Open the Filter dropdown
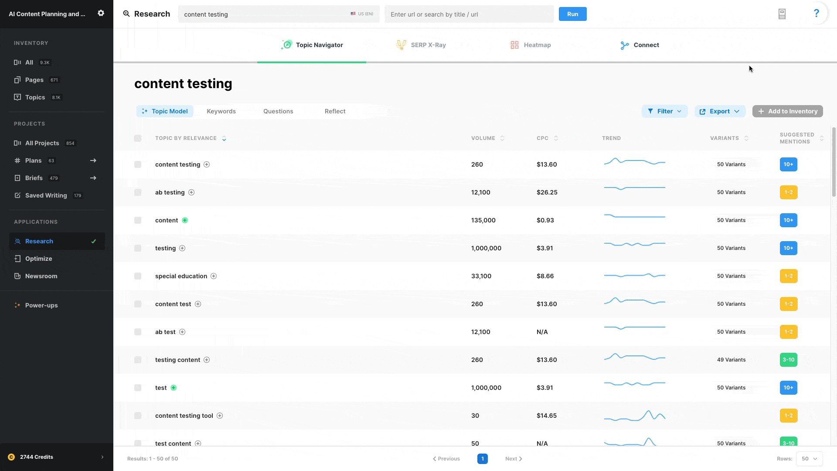 click(x=664, y=111)
